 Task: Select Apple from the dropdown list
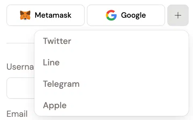[x=112, y=105]
